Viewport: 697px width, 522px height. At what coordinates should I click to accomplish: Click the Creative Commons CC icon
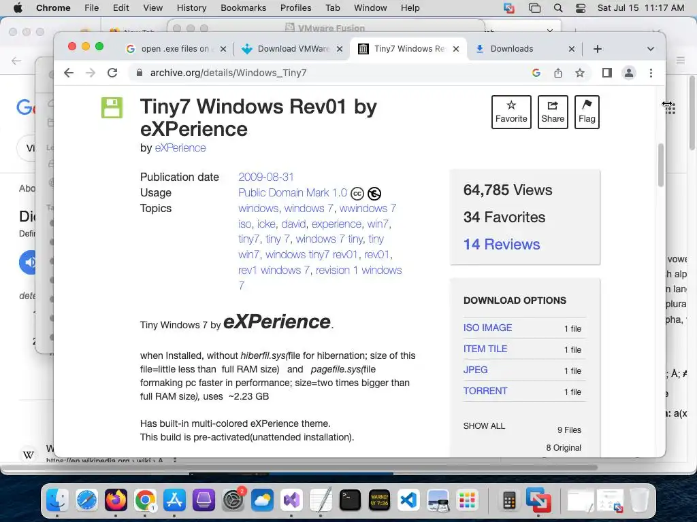pos(357,194)
